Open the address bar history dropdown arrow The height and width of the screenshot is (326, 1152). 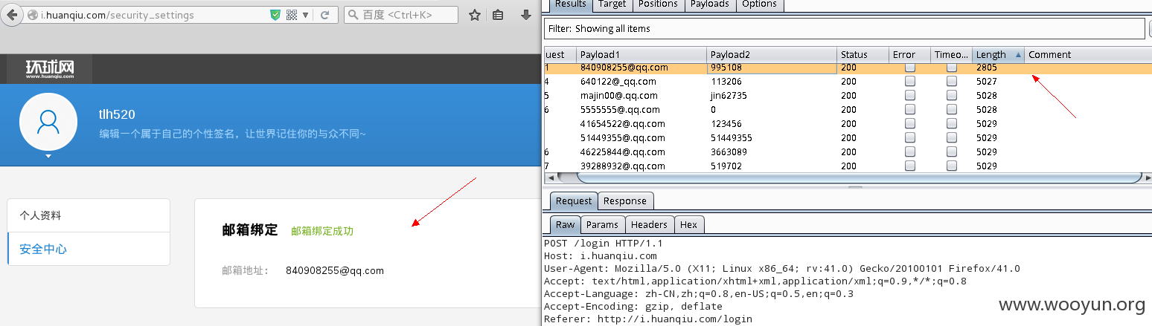pyautogui.click(x=306, y=15)
